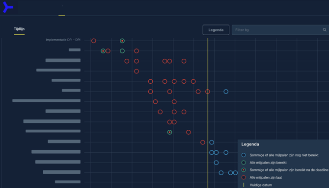Select the green-red milestone on Implementatie DPI row
The width and height of the screenshot is (329, 188).
[x=122, y=41]
